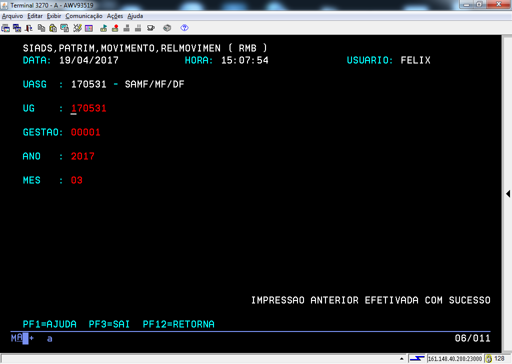Viewport: 512px width, 364px height.
Task: Click the MES field value 03
Action: click(76, 180)
